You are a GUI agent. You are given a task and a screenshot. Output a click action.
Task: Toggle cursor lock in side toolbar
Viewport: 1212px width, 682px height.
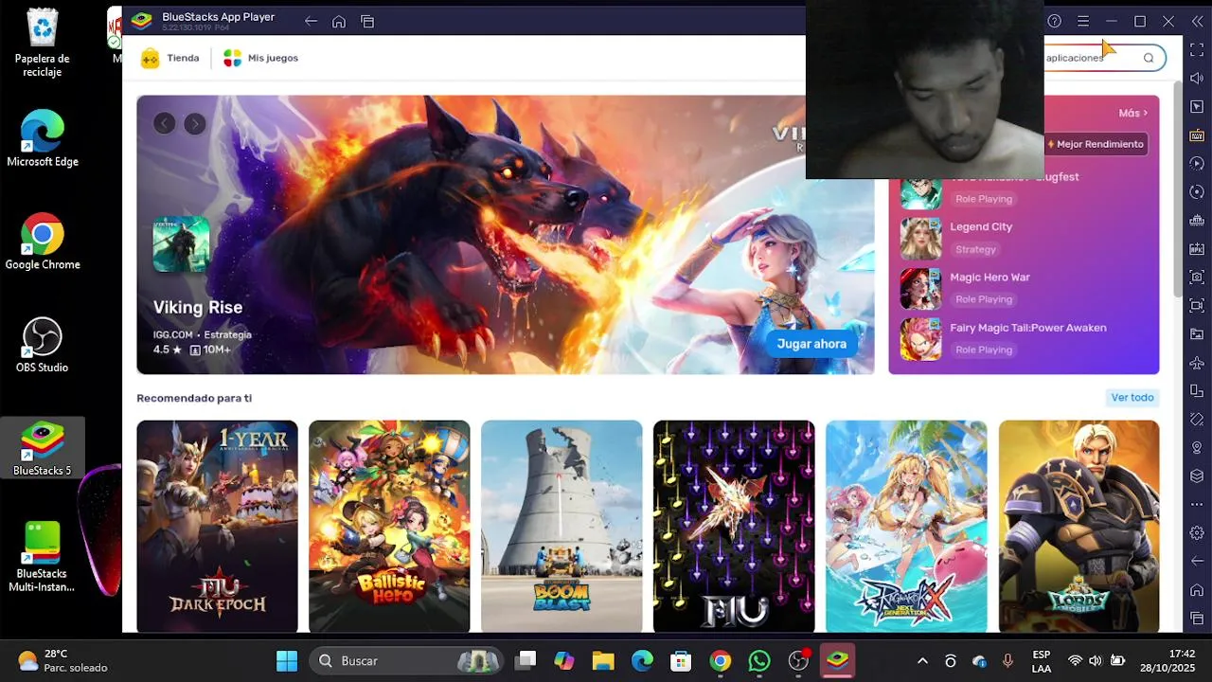pyautogui.click(x=1197, y=106)
